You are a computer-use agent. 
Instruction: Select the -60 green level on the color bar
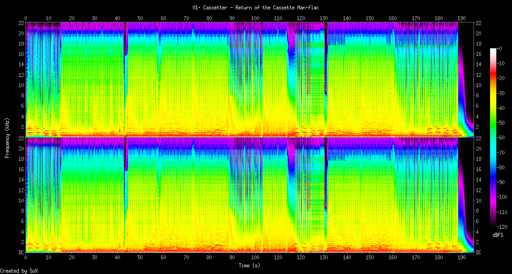(493, 138)
